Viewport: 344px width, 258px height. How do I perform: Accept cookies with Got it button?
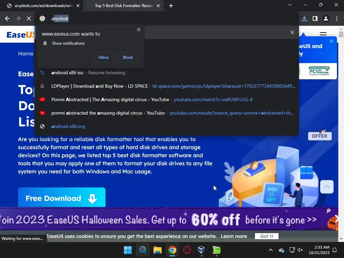(266, 236)
